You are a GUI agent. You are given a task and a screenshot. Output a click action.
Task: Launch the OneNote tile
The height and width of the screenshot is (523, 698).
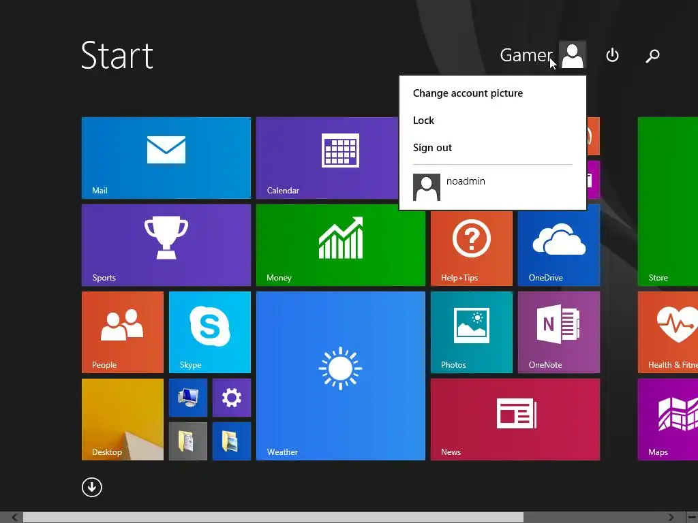(559, 332)
